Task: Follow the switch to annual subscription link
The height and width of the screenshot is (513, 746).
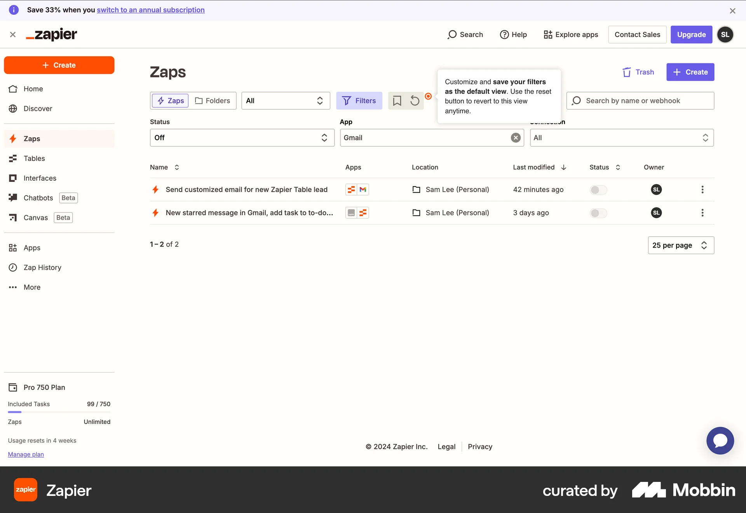Action: 151,10
